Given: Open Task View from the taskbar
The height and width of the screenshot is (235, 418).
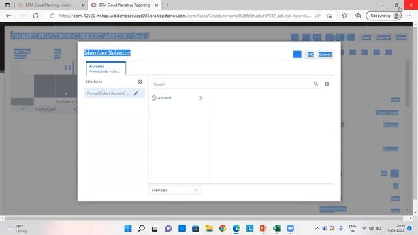Looking at the screenshot, I should (154, 228).
